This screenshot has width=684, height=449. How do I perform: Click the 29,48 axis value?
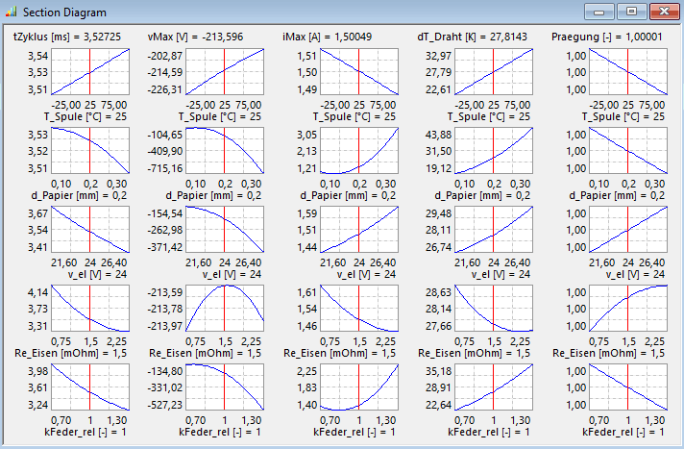(438, 213)
